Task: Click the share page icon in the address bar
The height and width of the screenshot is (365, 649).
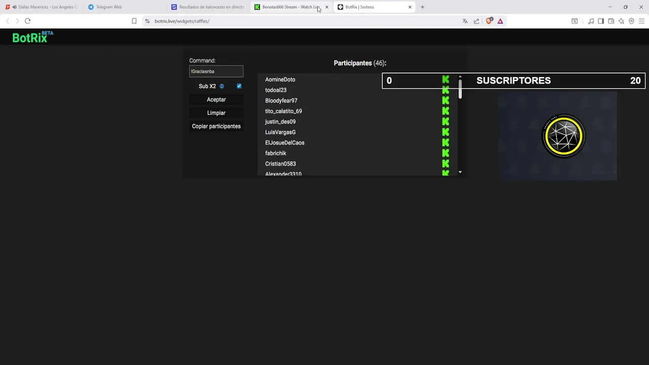Action: point(477,21)
